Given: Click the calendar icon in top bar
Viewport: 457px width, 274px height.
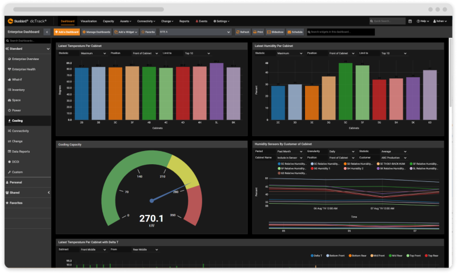Looking at the screenshot, I should click(410, 21).
